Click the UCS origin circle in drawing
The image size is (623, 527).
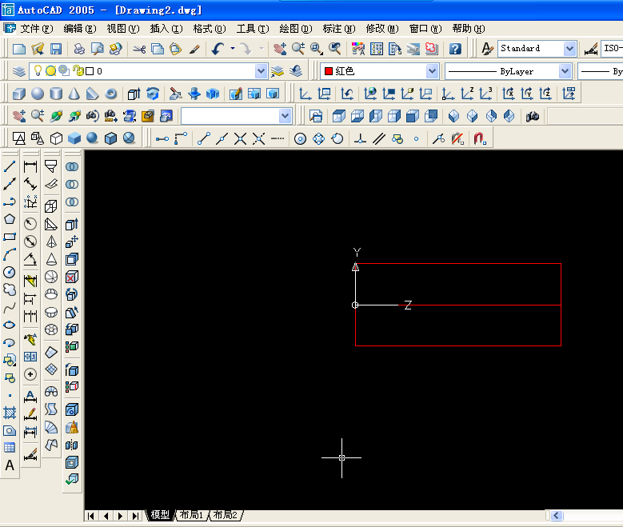(355, 305)
